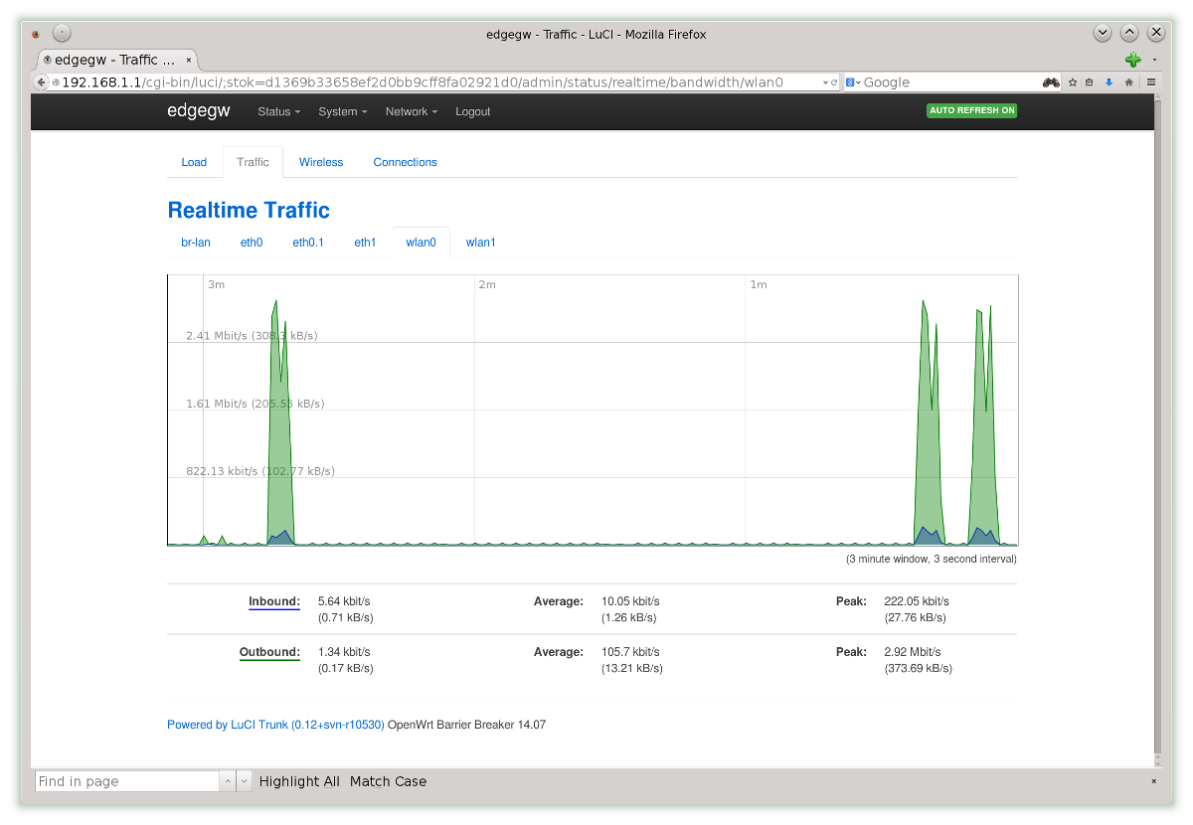
Task: Reload the page using the refresh icon
Action: click(833, 82)
